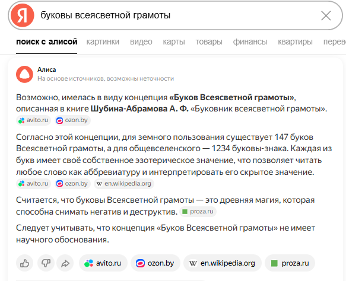The width and height of the screenshot is (346, 281).
Task: Open the small proza.ru chip after "деструктив"
Action: pyautogui.click(x=198, y=212)
